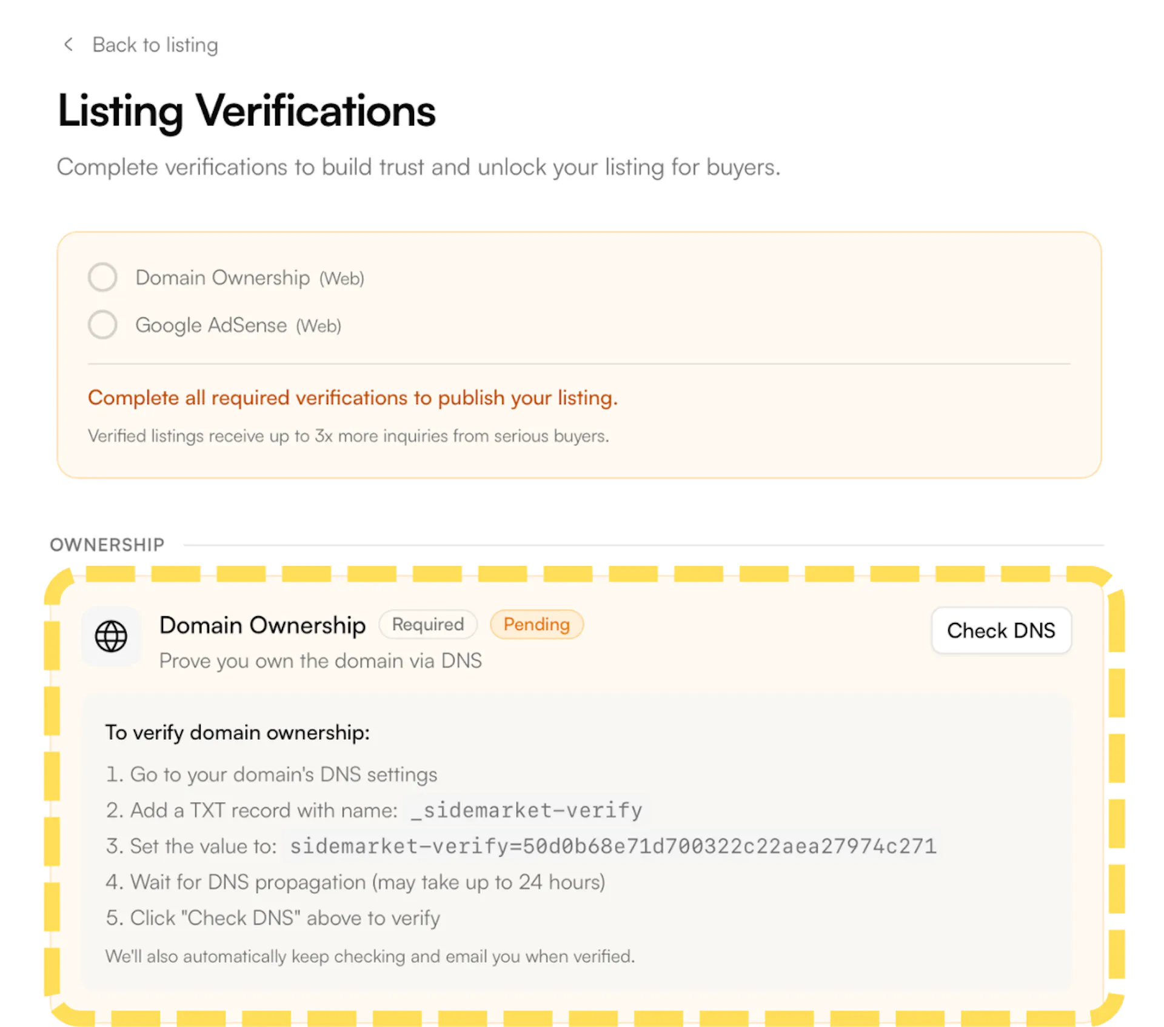Click "Prove you own the domain via DNS"
This screenshot has height=1027, width=1164.
(x=320, y=660)
